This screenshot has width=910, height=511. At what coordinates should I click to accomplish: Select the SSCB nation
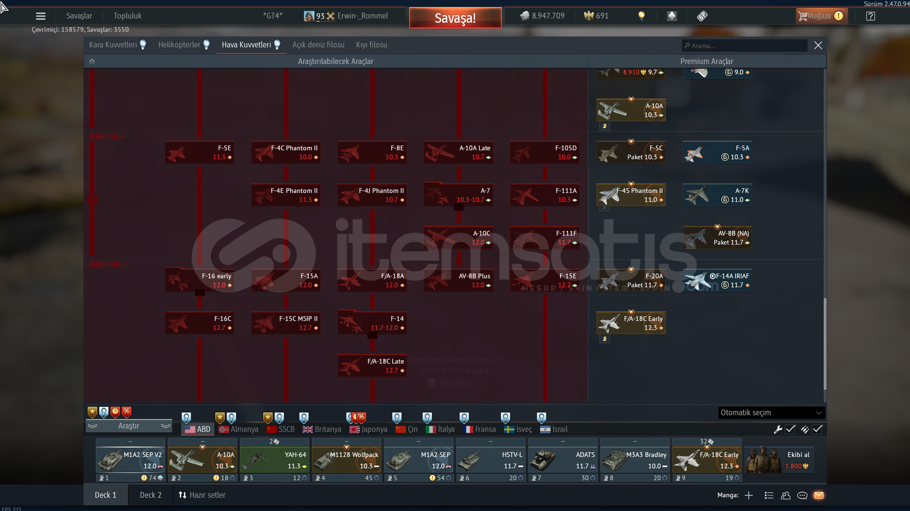(x=281, y=429)
